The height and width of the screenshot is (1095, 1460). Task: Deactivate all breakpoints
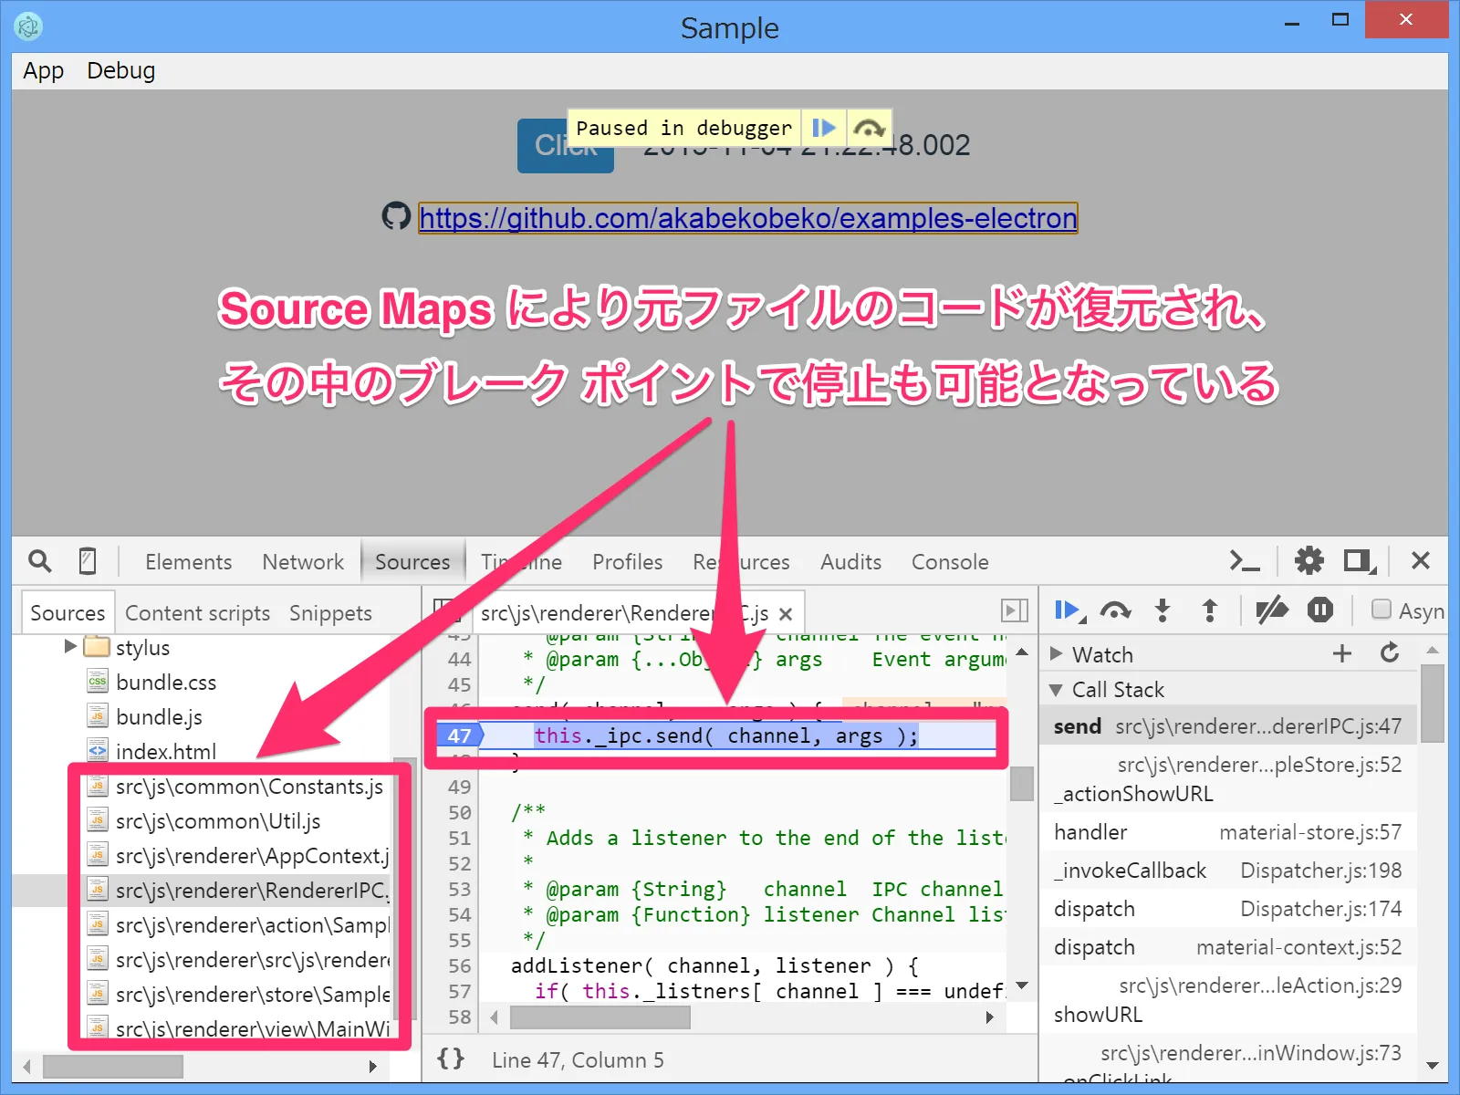pos(1270,611)
